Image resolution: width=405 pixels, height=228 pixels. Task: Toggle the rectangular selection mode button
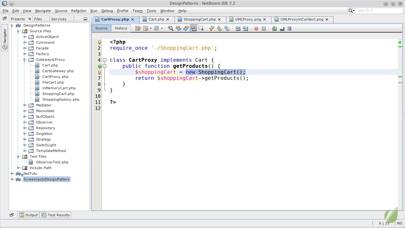[x=201, y=28]
